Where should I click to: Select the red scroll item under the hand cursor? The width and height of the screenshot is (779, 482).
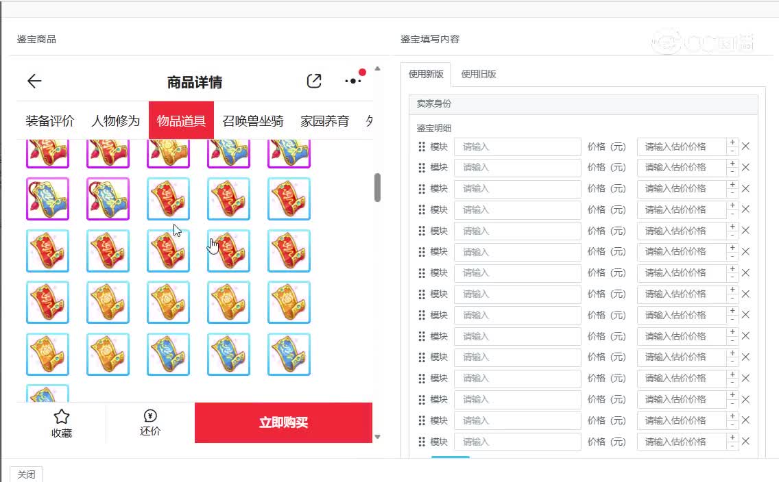coord(228,251)
